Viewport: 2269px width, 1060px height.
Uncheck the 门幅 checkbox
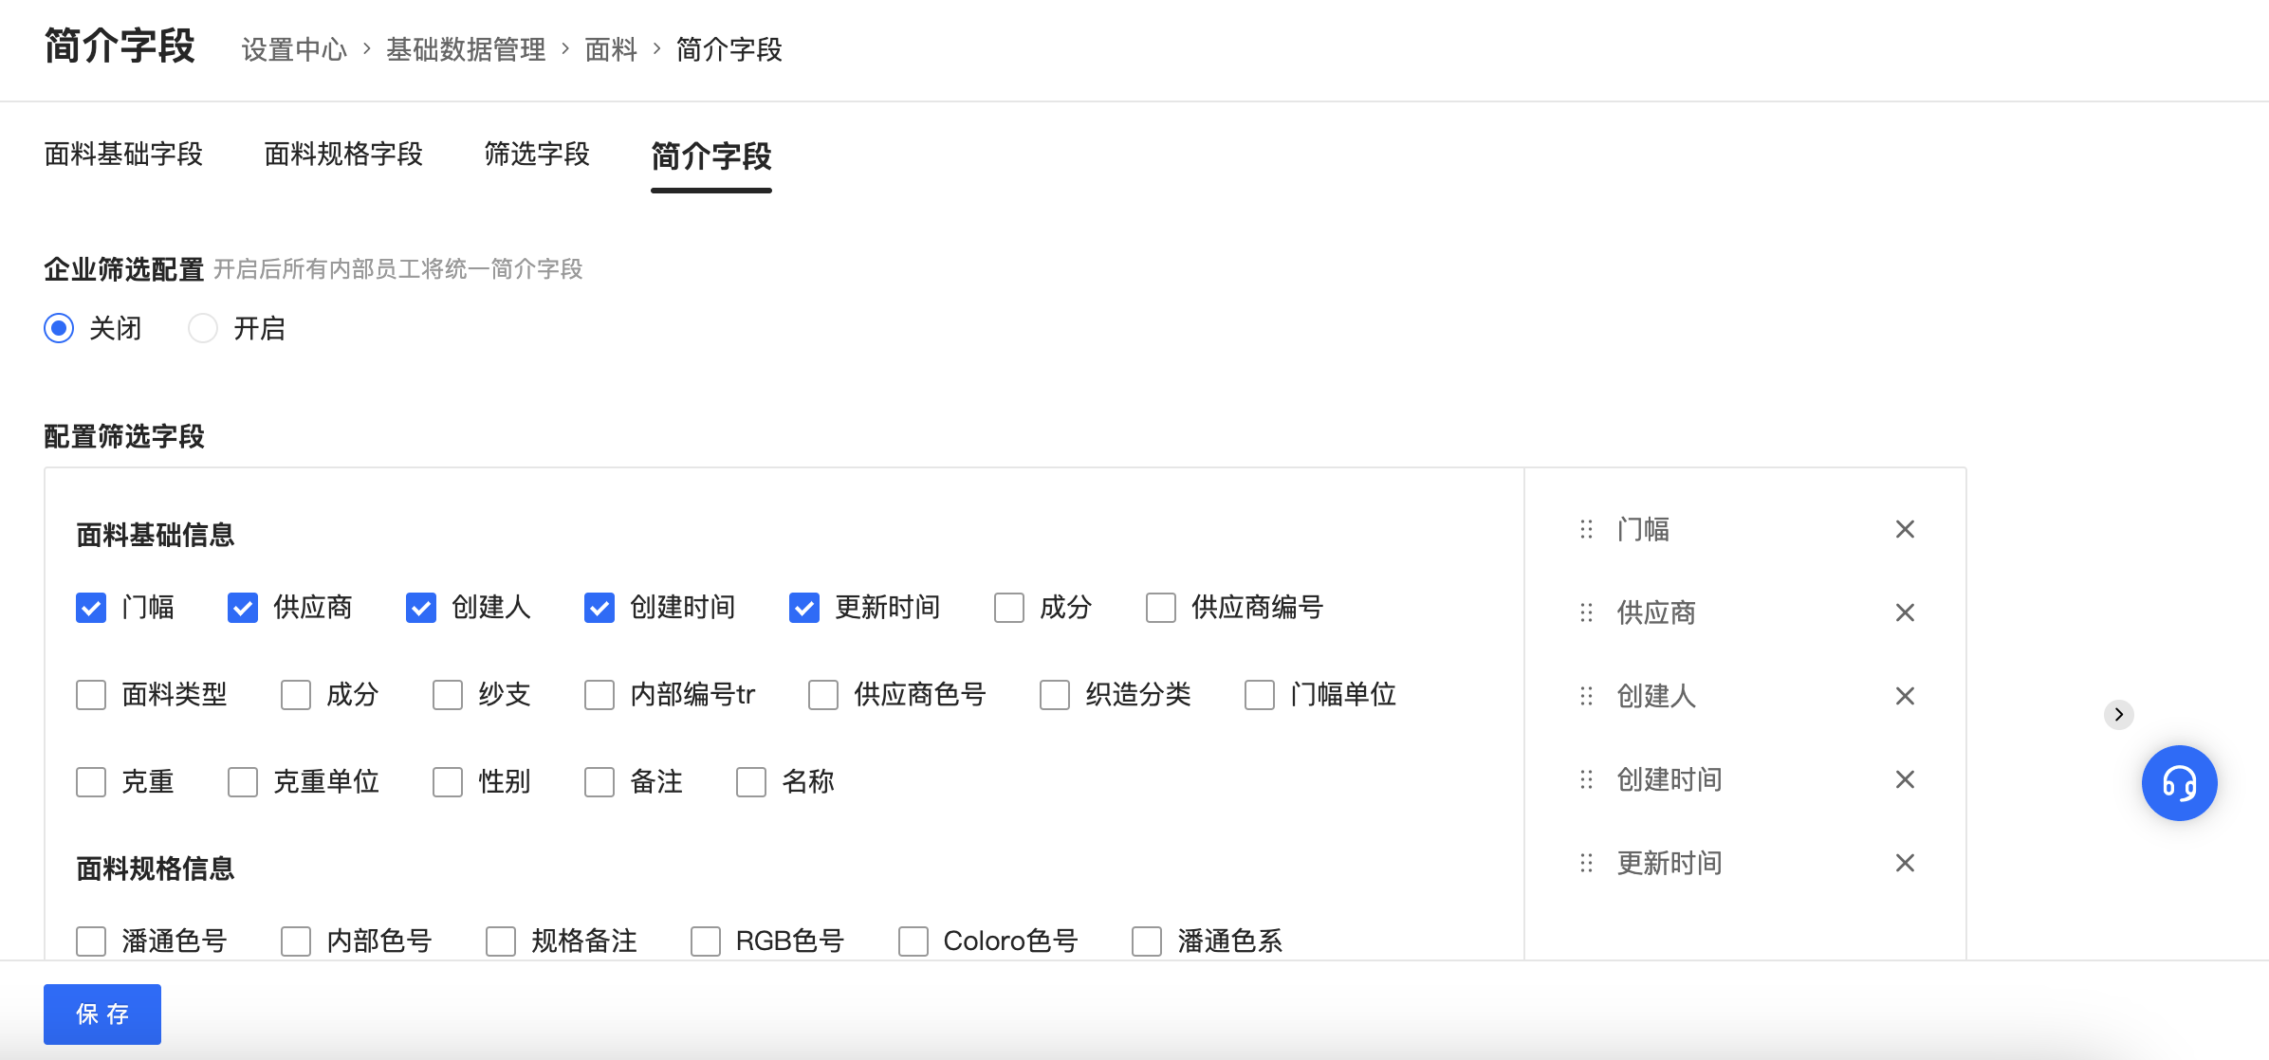coord(91,608)
